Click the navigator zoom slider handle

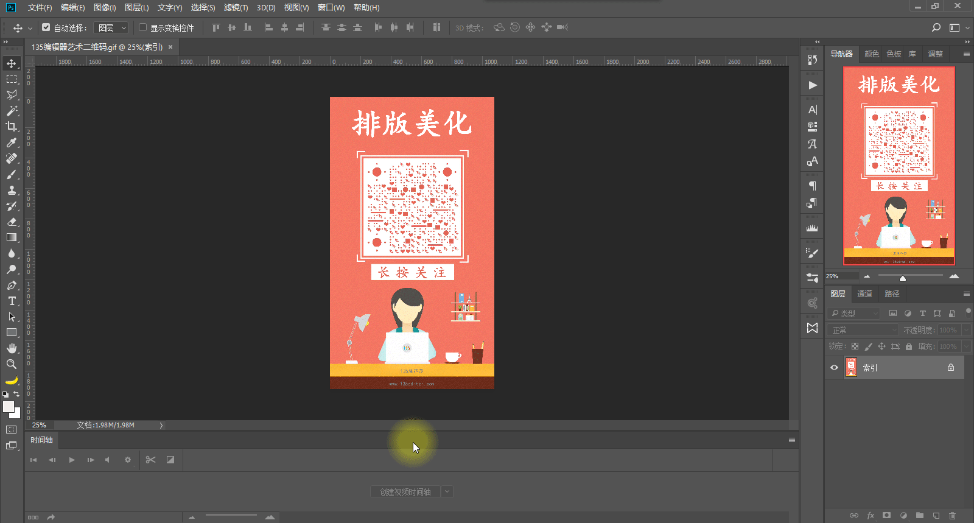tap(903, 278)
